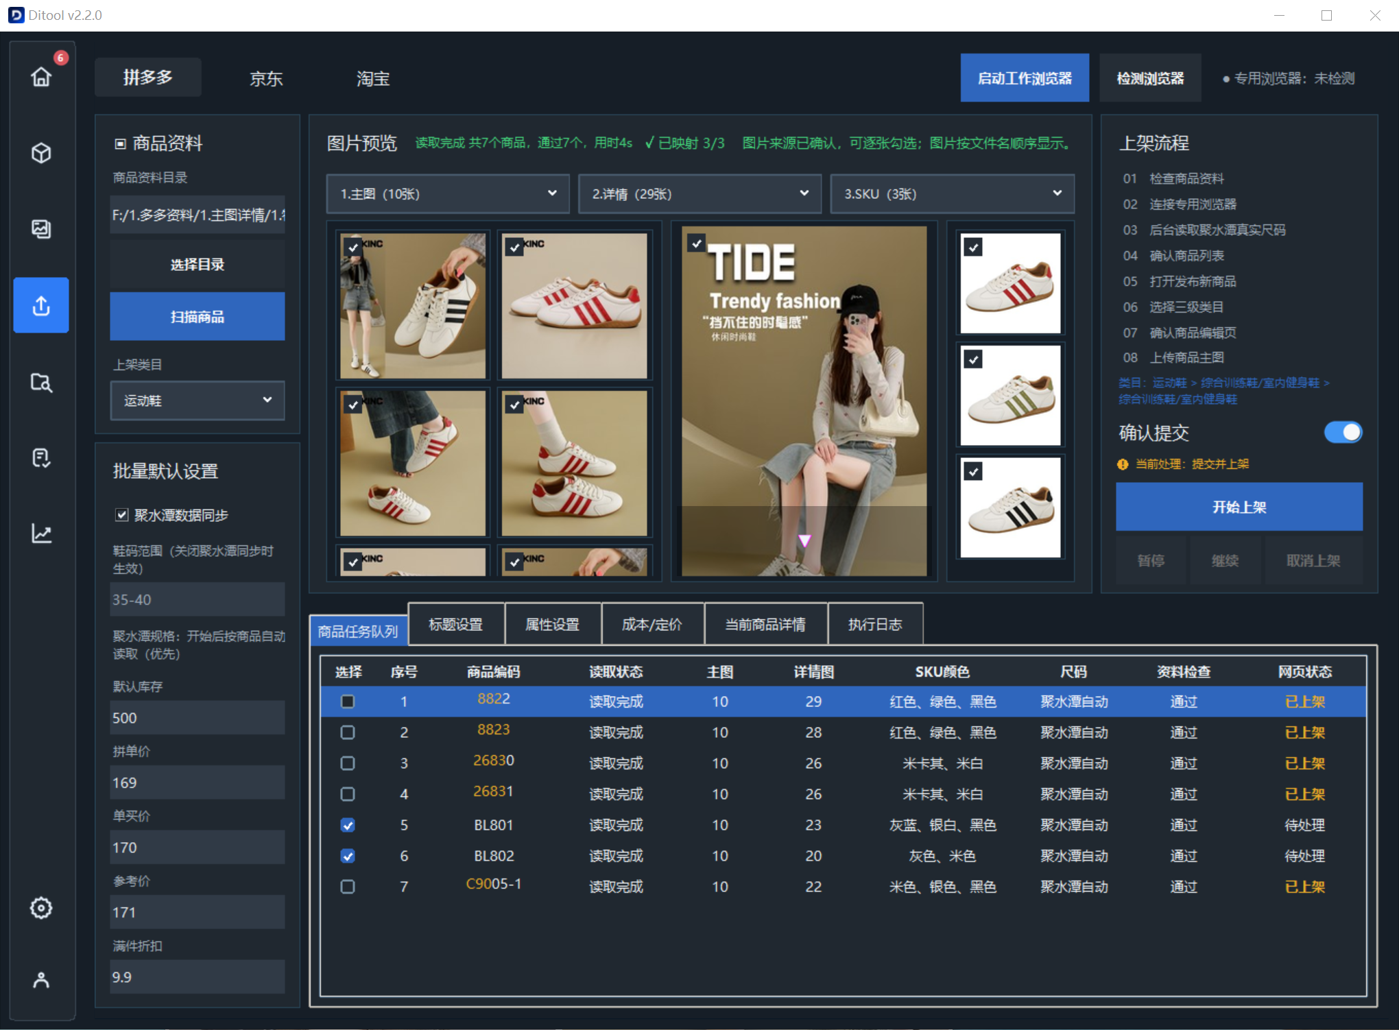Click the red notification badge showing 6
This screenshot has height=1030, width=1399.
coord(61,58)
